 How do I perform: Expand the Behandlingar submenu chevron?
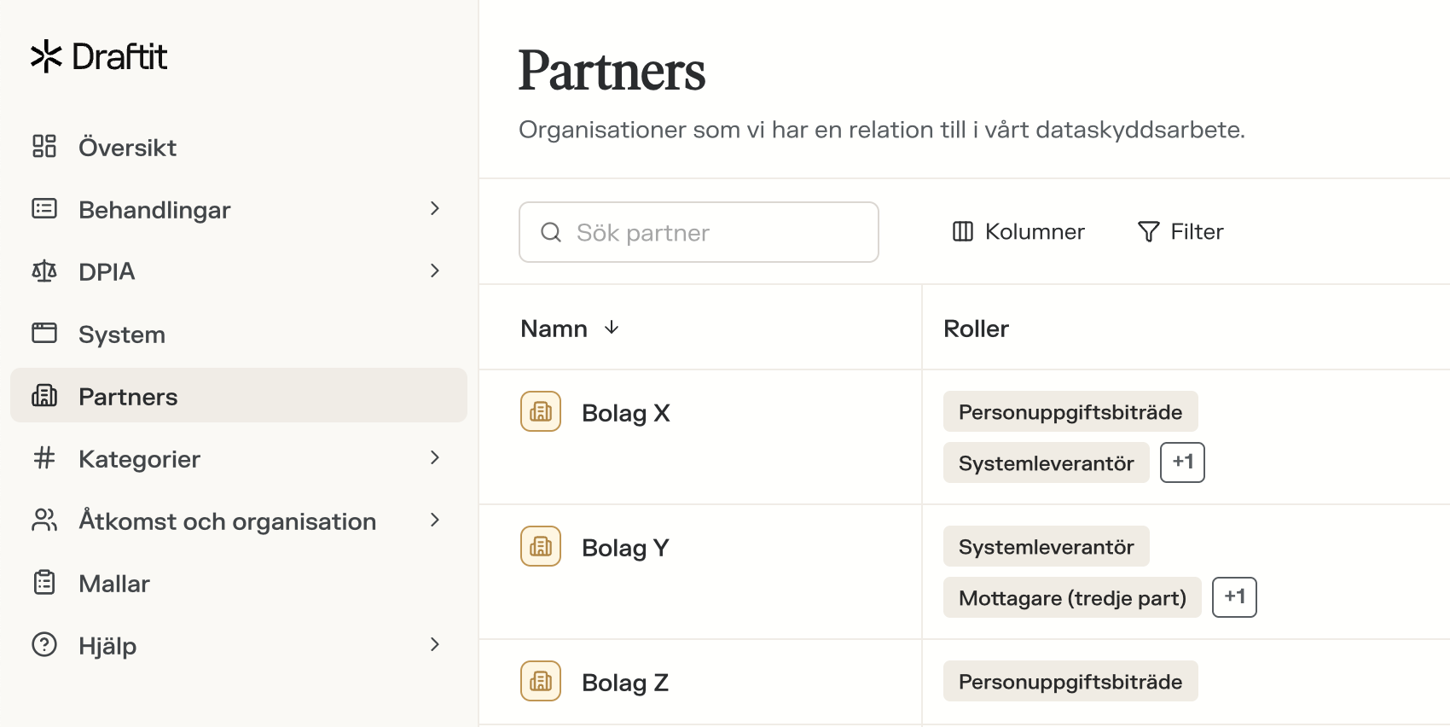435,209
